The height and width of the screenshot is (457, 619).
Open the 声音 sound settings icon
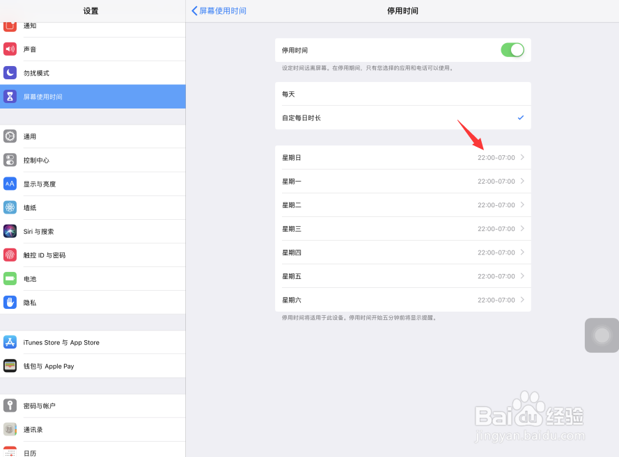click(x=10, y=49)
